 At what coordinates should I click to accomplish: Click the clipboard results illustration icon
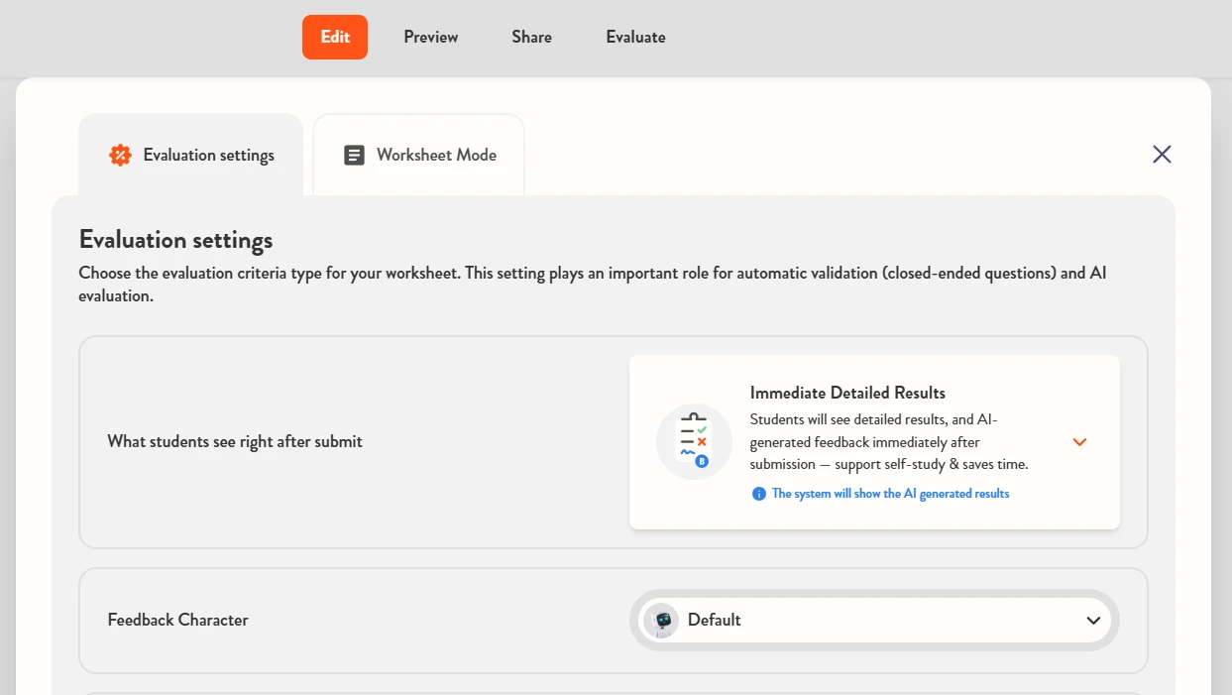click(x=694, y=441)
